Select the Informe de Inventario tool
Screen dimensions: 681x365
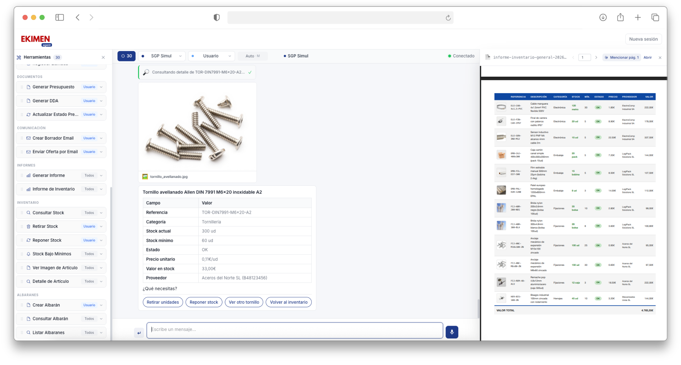(x=54, y=189)
